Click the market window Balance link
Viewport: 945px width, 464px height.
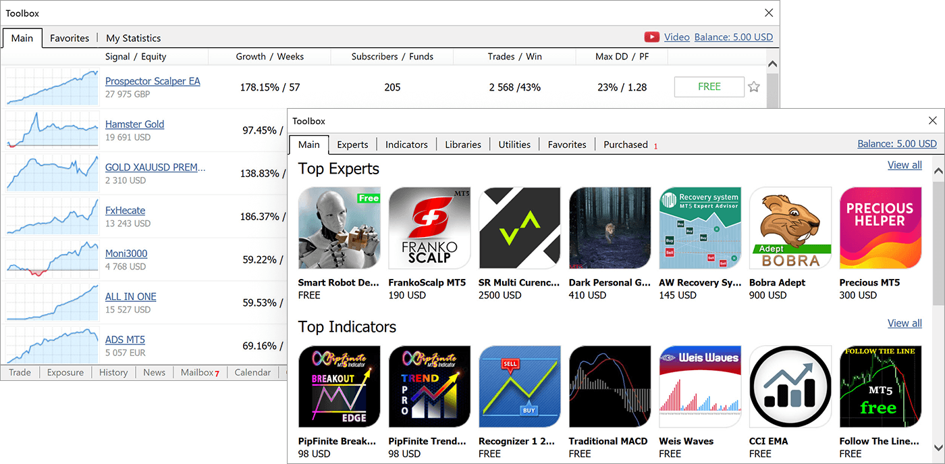[896, 144]
